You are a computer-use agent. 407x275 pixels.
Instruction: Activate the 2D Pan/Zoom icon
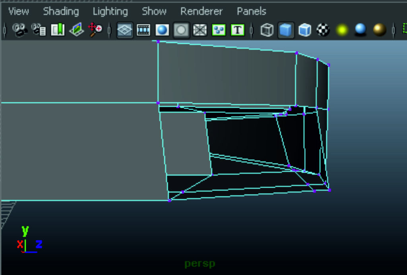[95, 30]
